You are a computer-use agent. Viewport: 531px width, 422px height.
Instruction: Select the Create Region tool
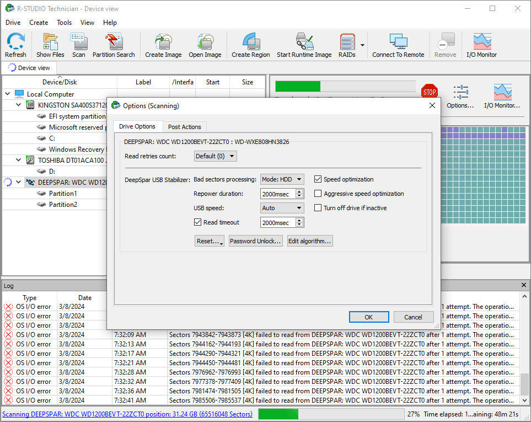pos(250,45)
